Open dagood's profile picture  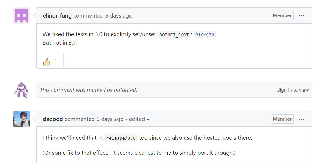tap(21, 119)
